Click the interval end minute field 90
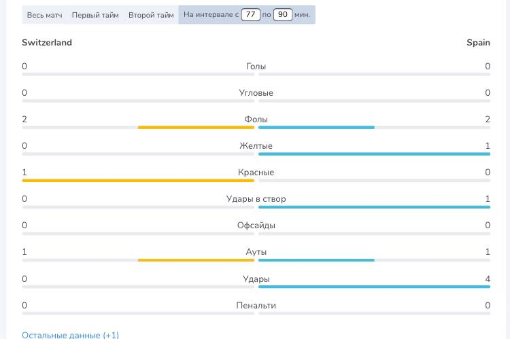 (283, 14)
